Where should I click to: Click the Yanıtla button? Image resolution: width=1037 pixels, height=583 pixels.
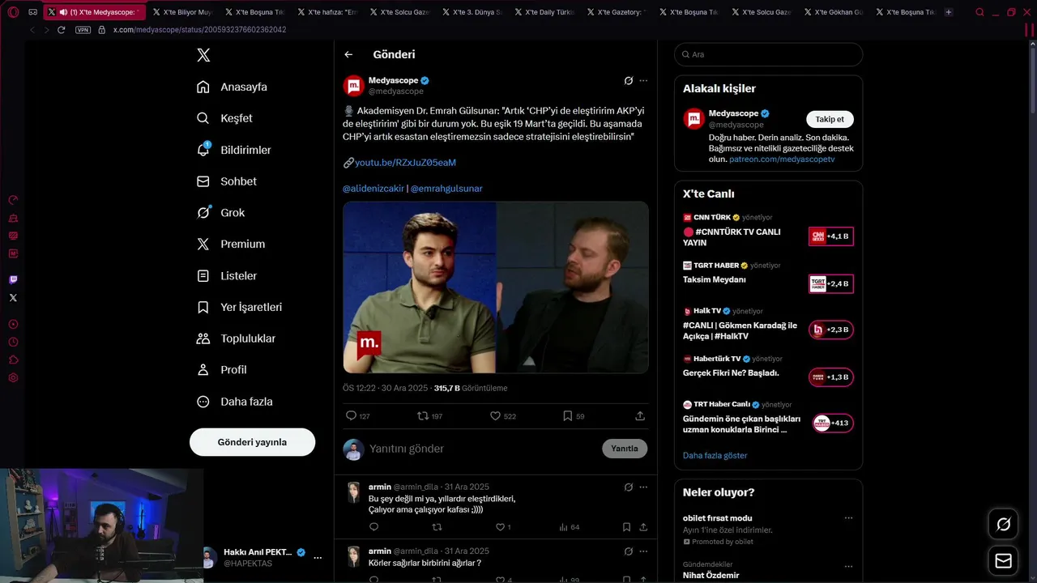coord(625,449)
